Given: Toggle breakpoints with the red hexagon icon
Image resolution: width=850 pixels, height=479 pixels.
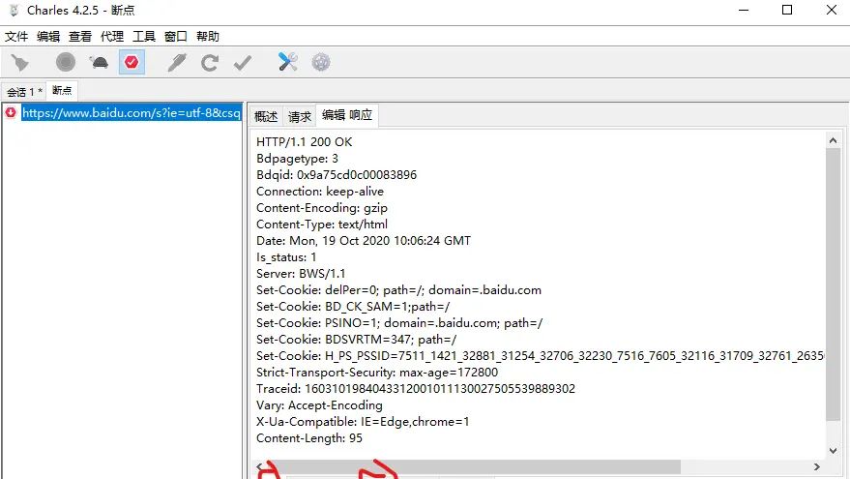Looking at the screenshot, I should (x=132, y=62).
